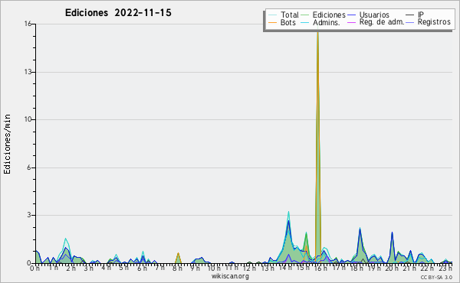This screenshot has height=283, width=460.
Task: Click the x-axis label '22 h'
Action: (427, 268)
